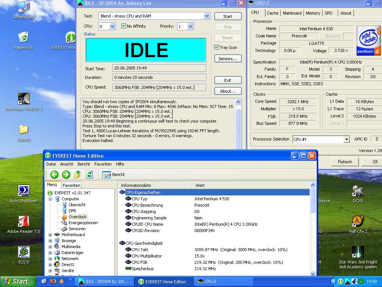Switch to EVEREST Home Edition taskbar button
382x287 pixels.
point(164,281)
